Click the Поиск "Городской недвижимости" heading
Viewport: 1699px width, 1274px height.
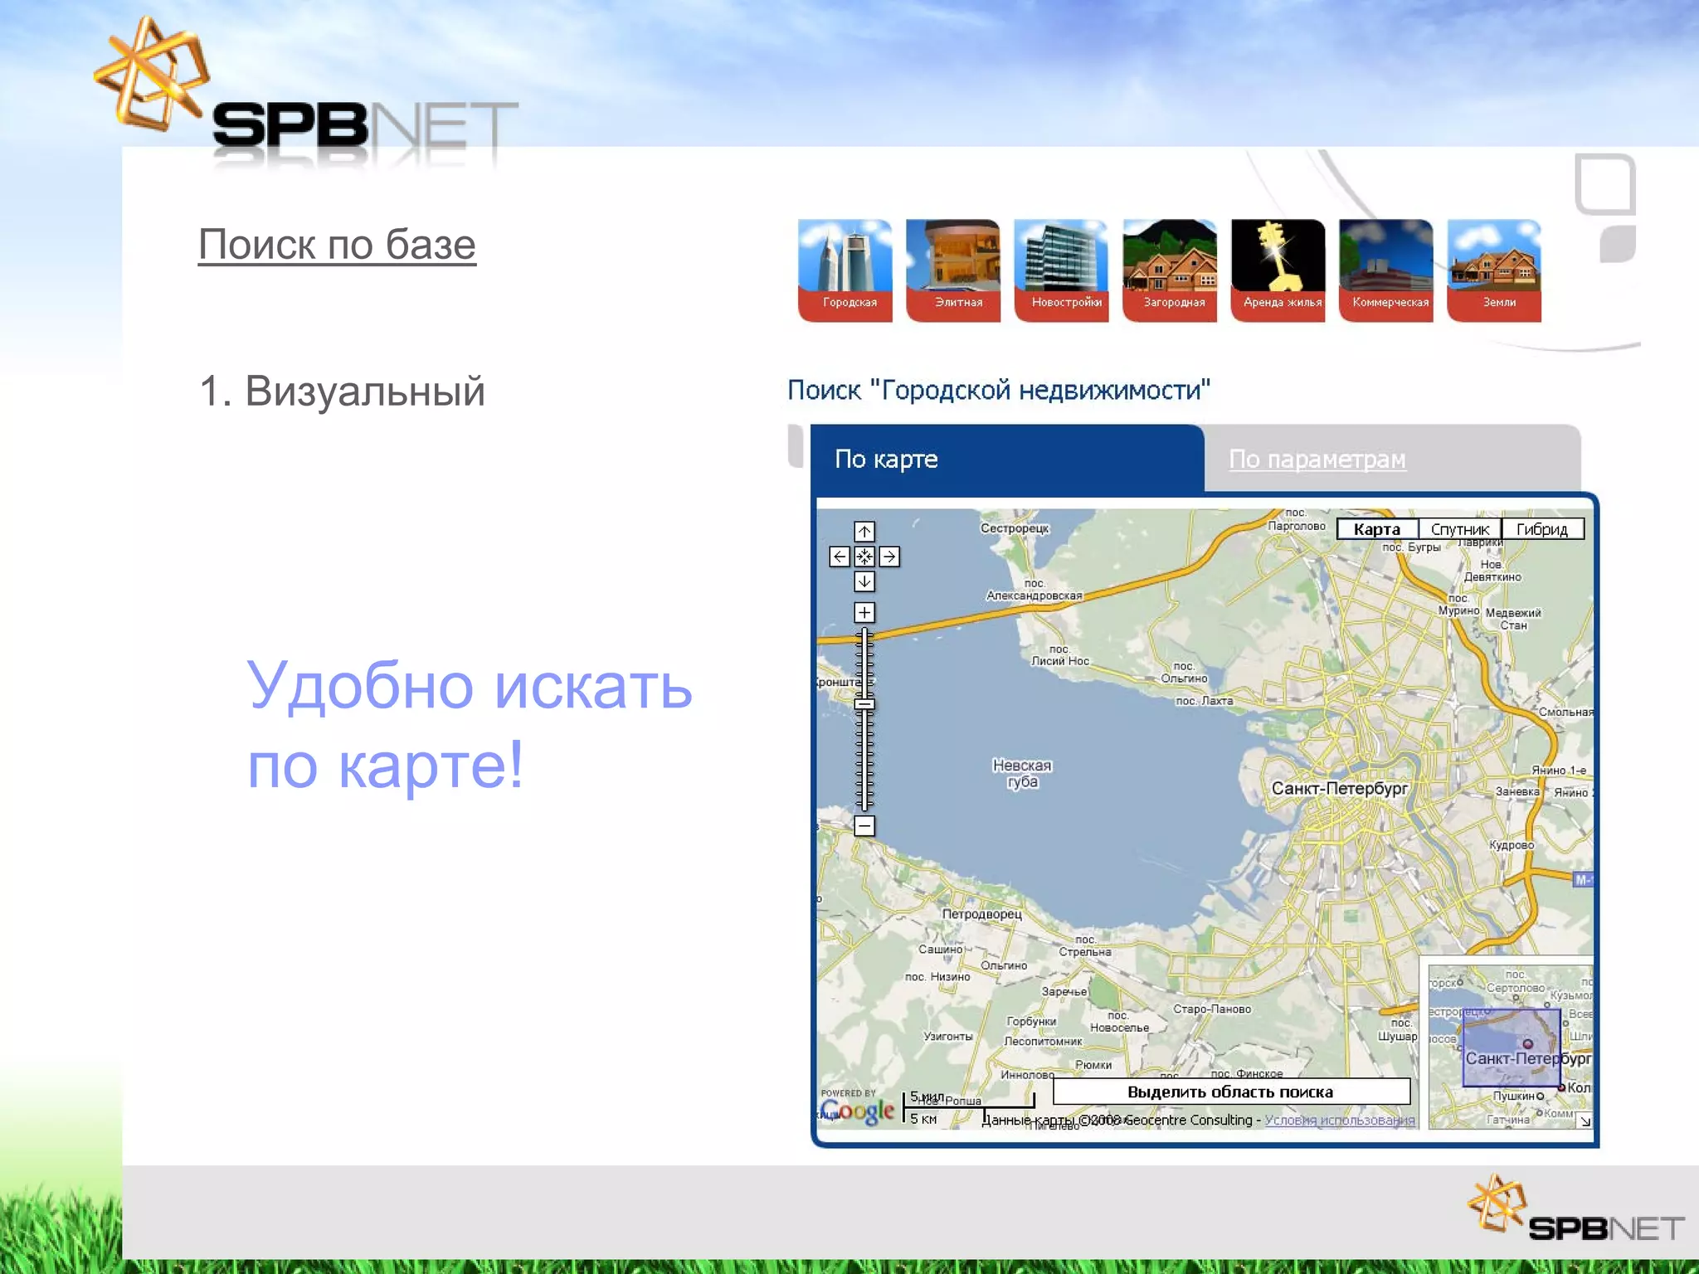(999, 390)
